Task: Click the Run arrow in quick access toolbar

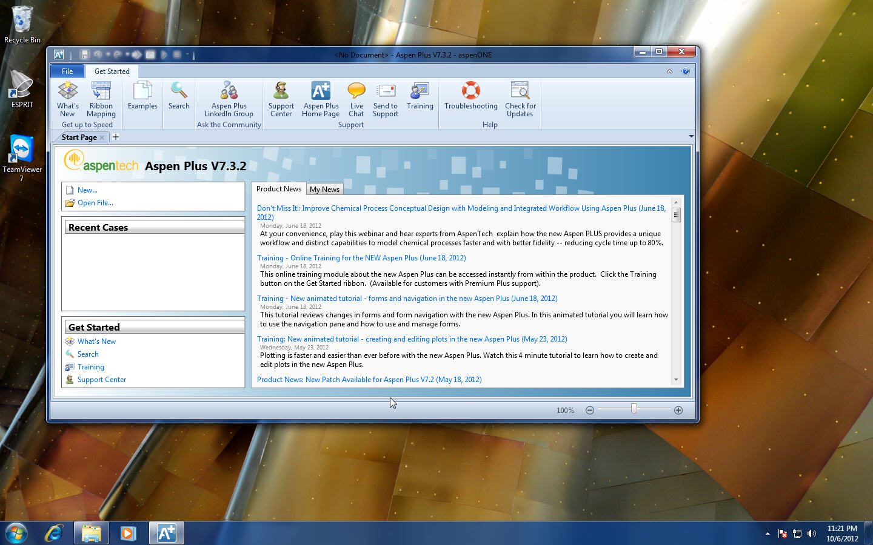Action: point(164,54)
